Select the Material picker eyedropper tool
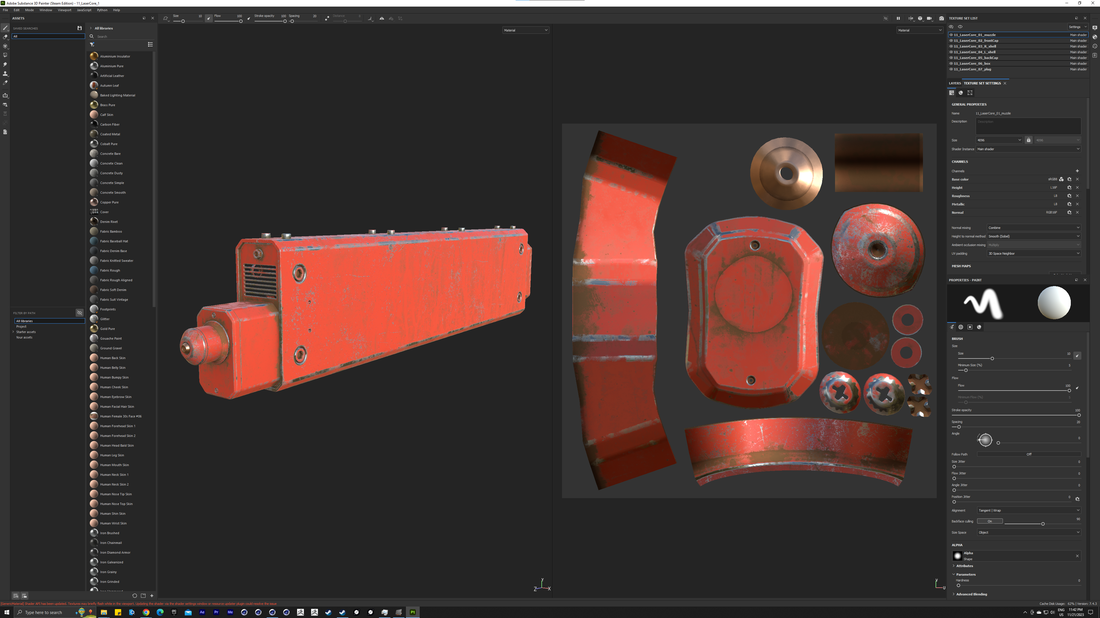This screenshot has height=618, width=1100. [5, 83]
